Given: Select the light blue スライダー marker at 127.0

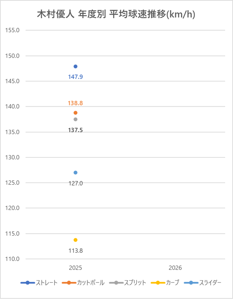Looking at the screenshot, I should coord(75,173).
